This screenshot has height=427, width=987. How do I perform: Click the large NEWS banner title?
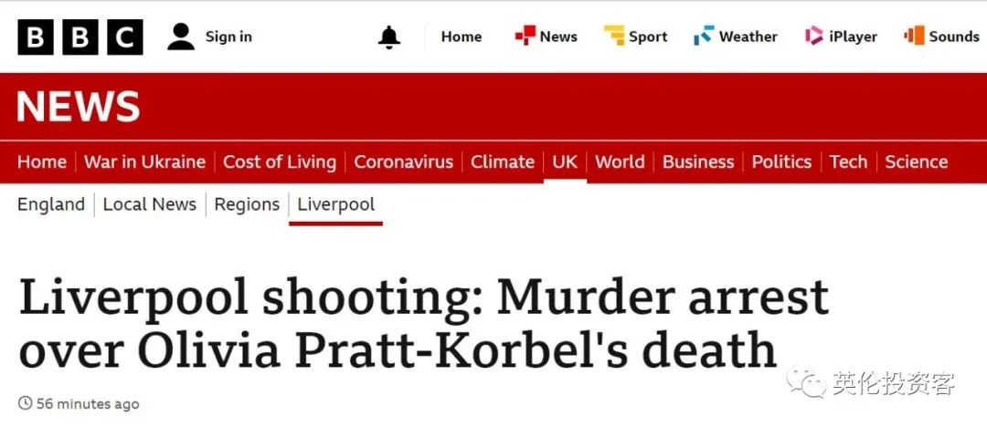click(x=78, y=106)
